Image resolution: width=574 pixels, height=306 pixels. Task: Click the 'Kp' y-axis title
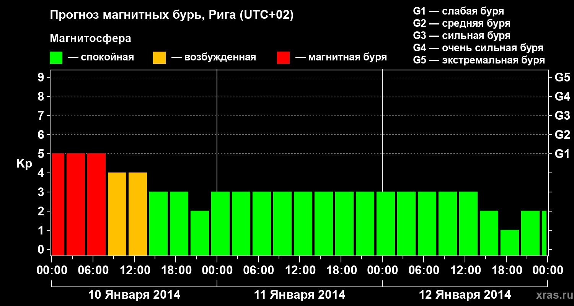click(24, 164)
